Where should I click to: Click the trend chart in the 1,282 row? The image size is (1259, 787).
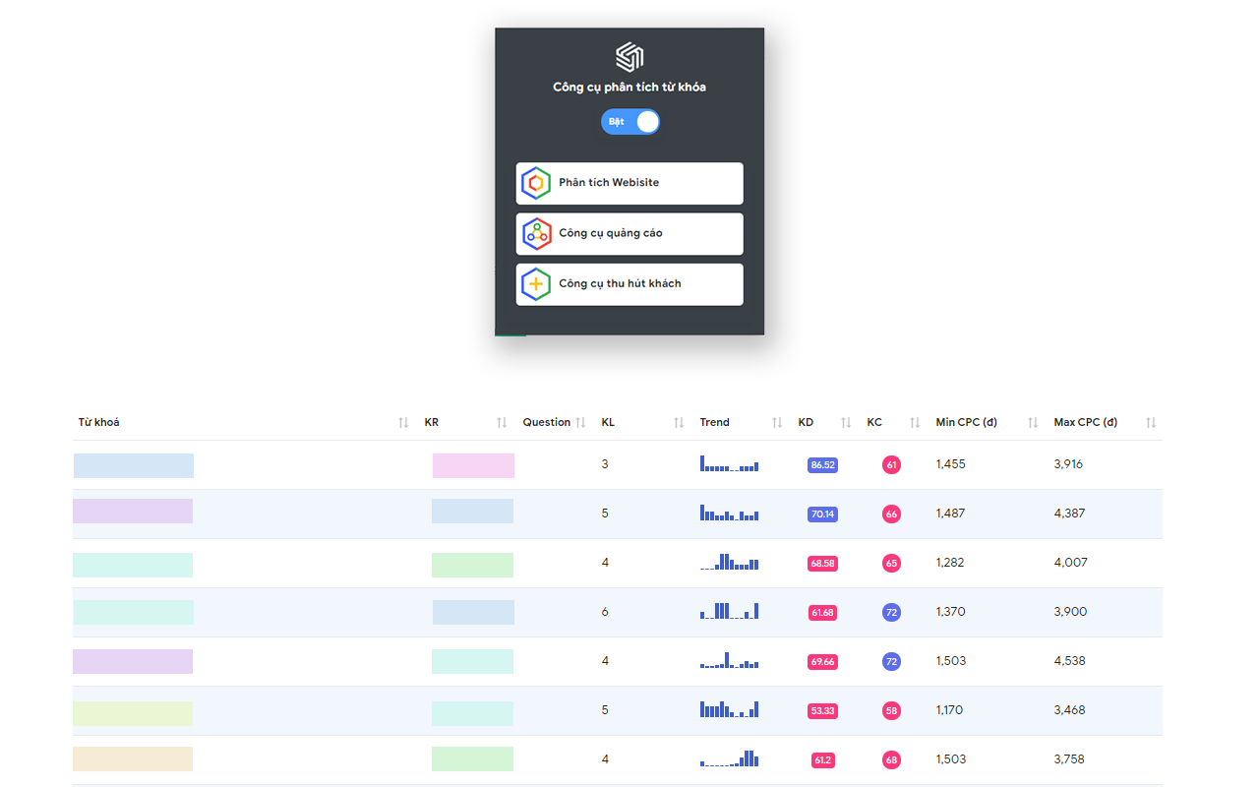729,562
